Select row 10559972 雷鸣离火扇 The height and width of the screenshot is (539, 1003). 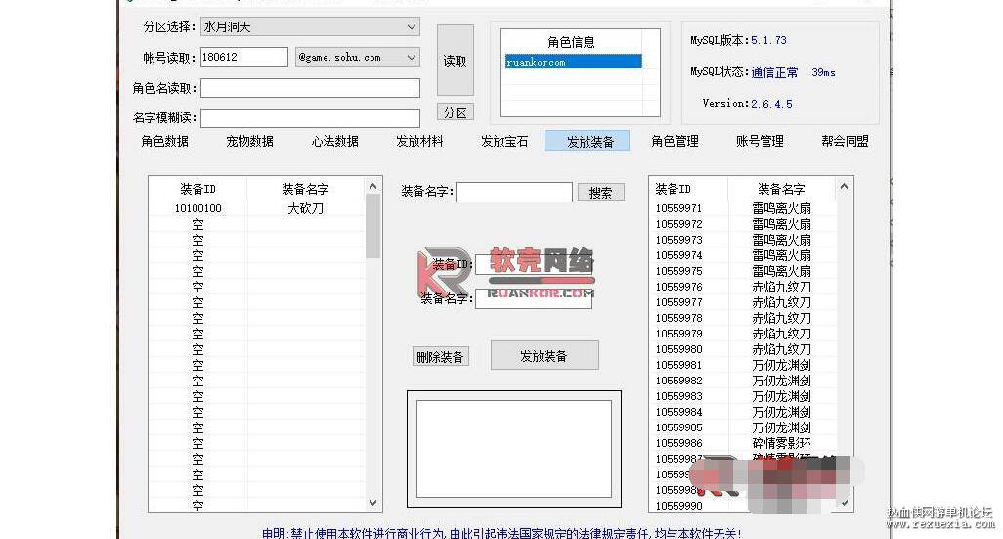click(x=743, y=224)
